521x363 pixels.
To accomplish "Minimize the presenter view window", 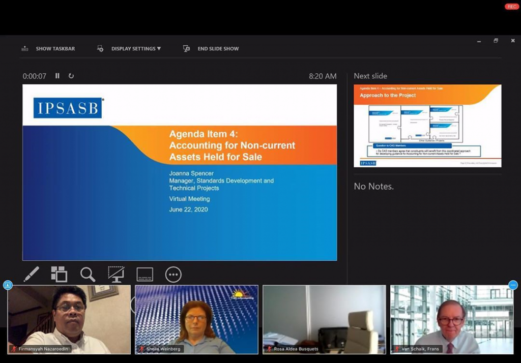I will tap(479, 41).
